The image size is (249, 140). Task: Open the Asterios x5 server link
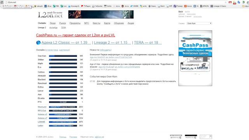[42, 114]
